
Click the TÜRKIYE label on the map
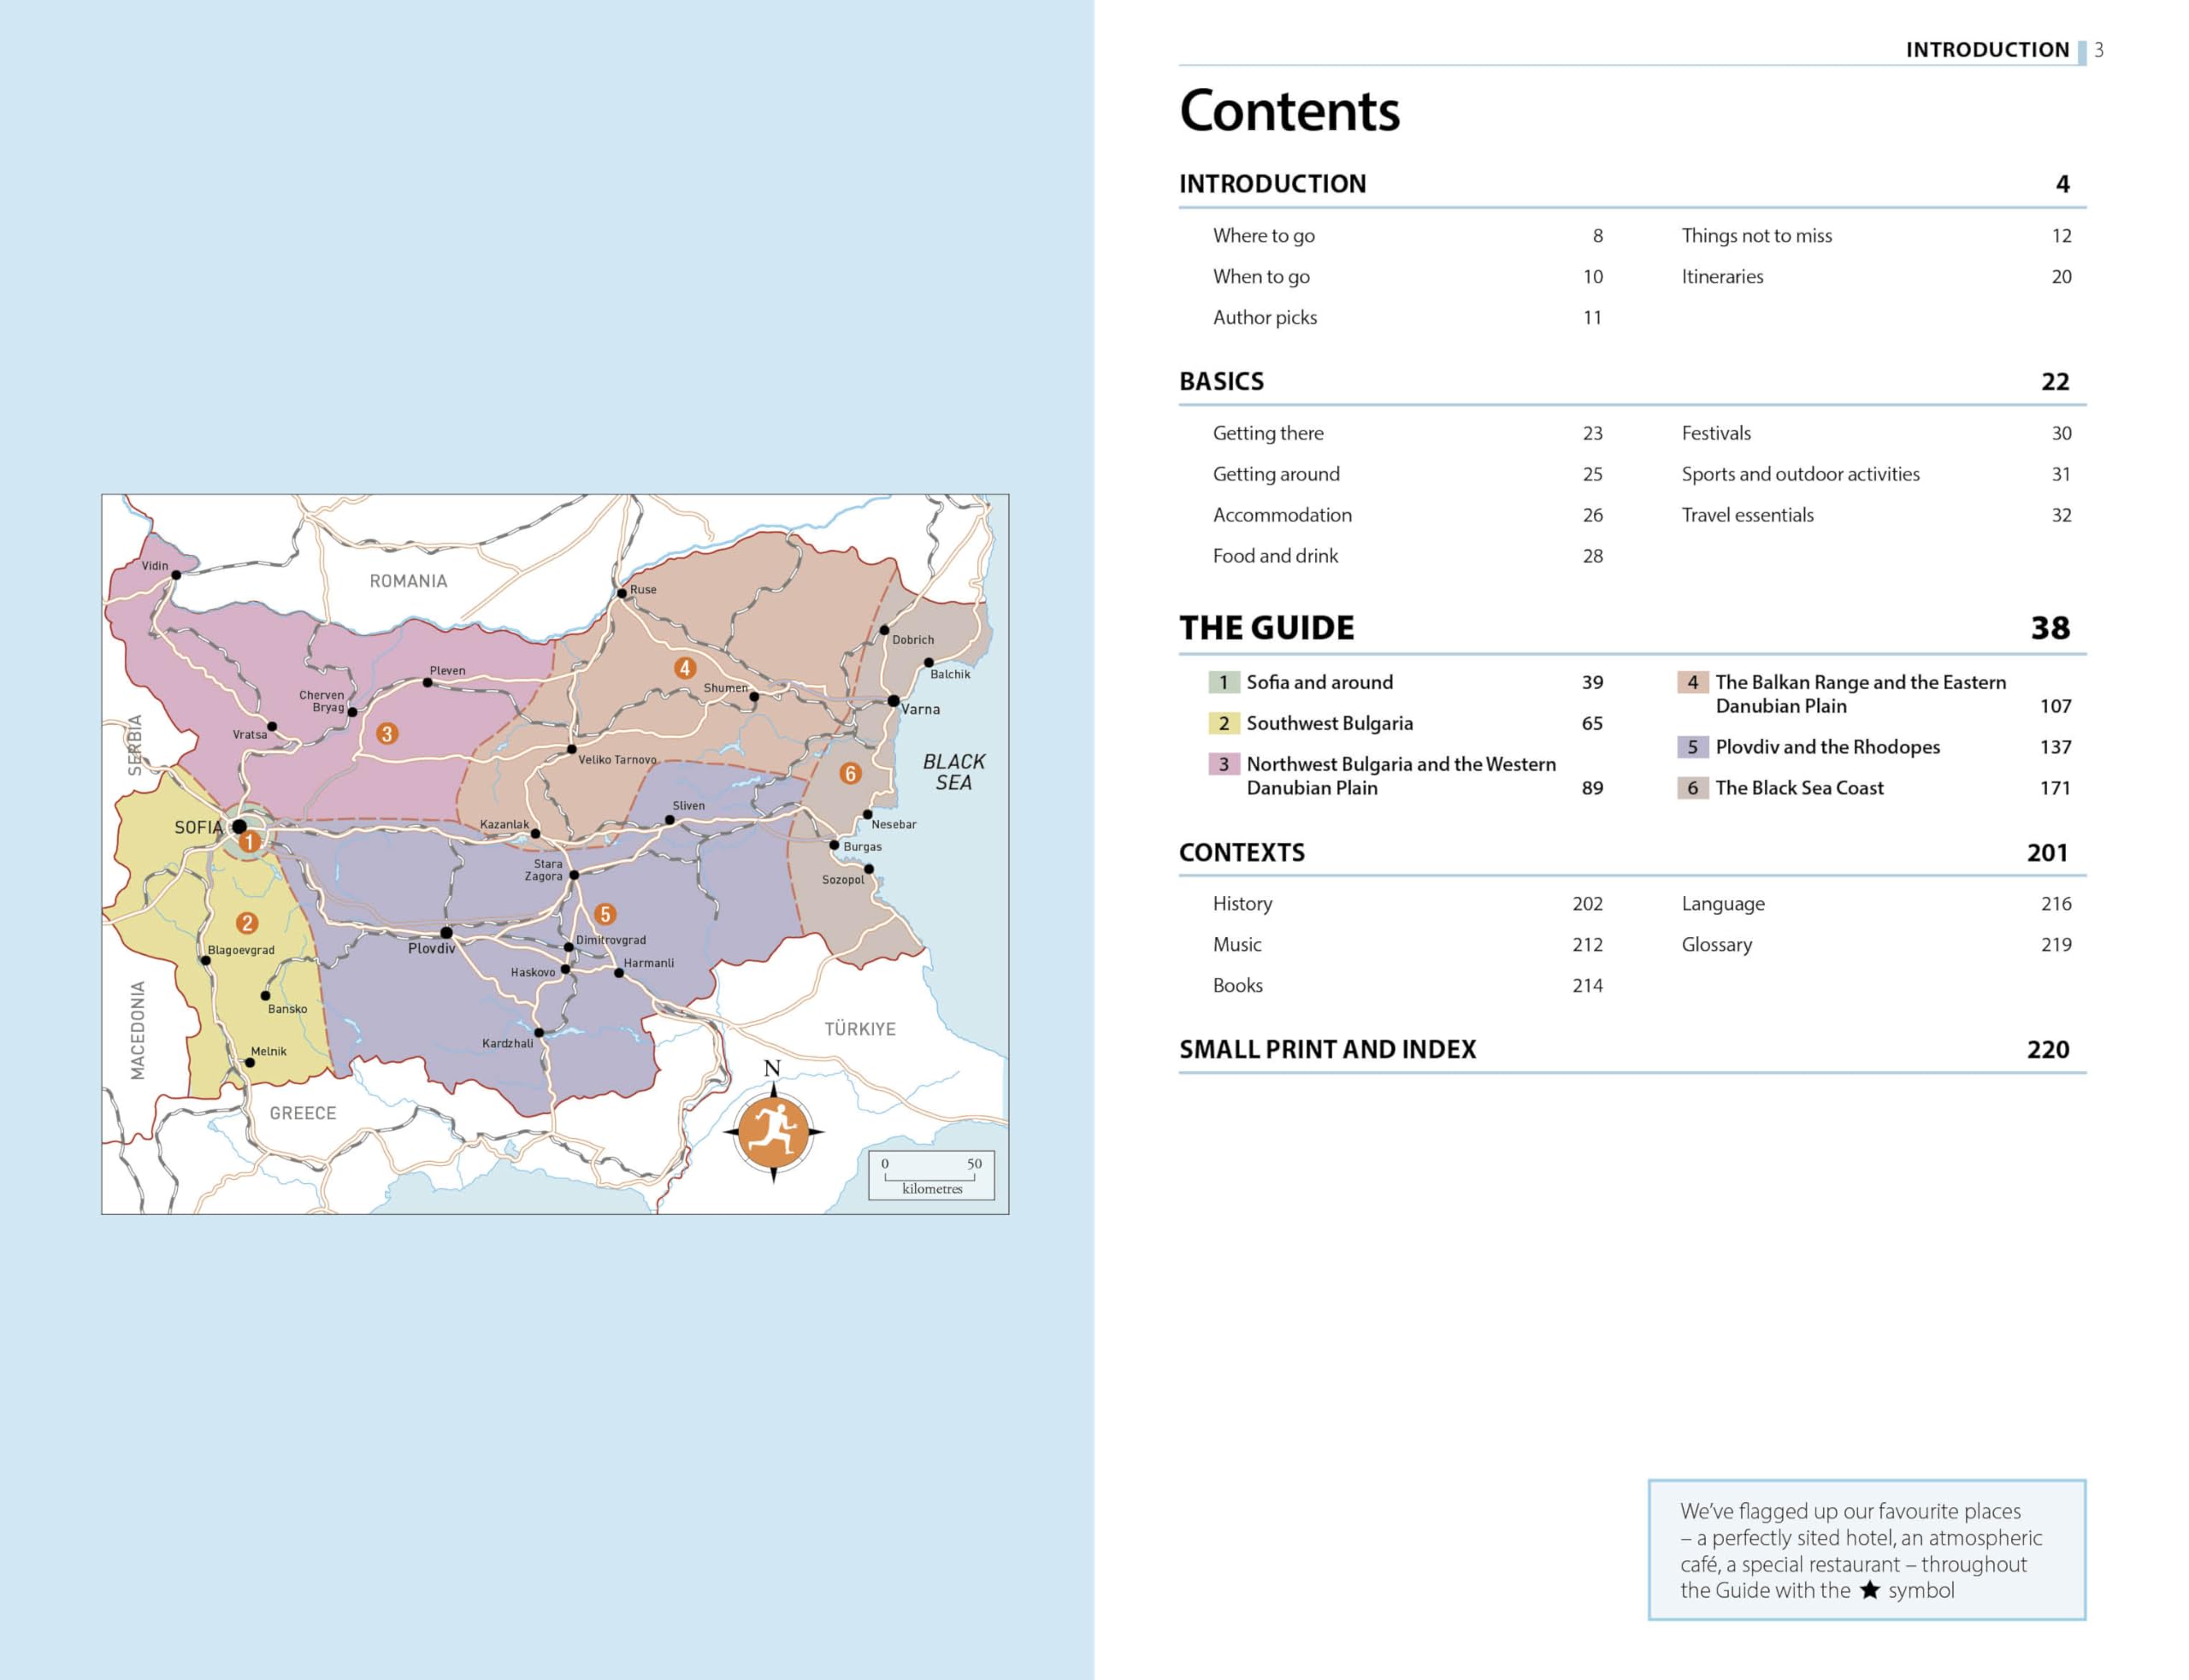pyautogui.click(x=859, y=1029)
